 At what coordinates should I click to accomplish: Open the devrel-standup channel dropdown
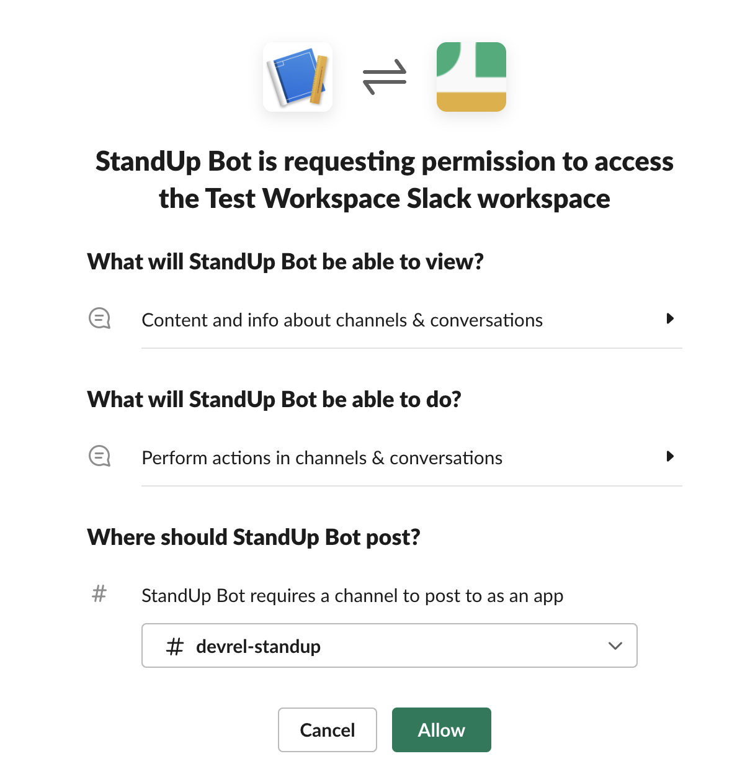pos(390,645)
